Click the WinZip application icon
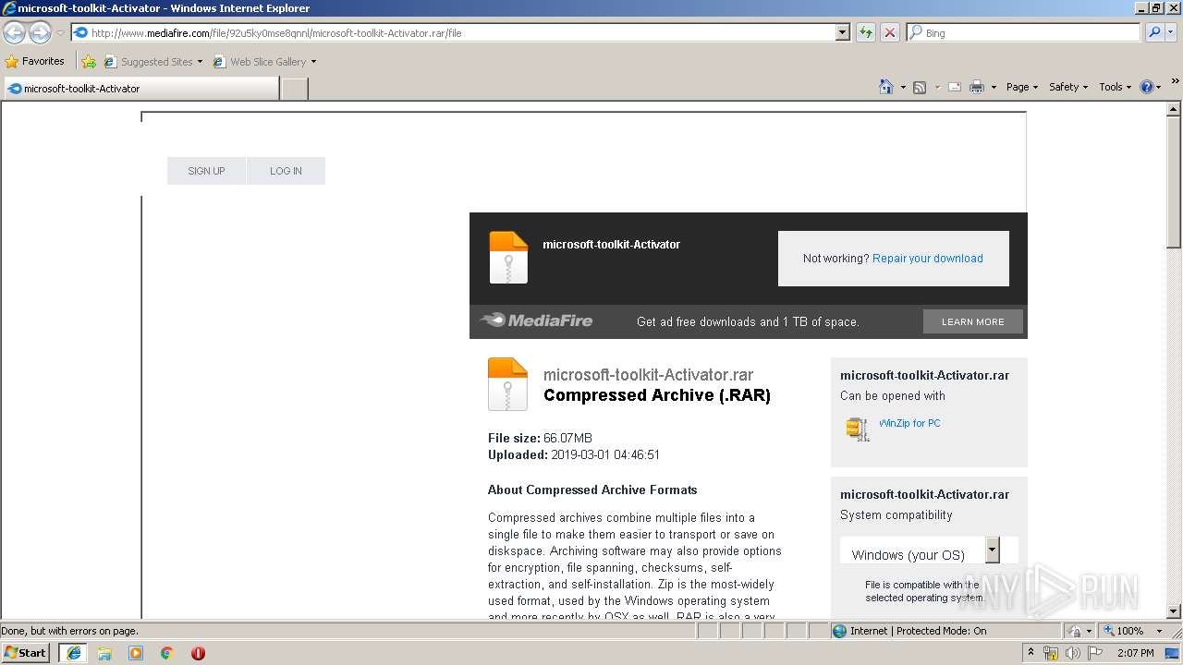 858,429
